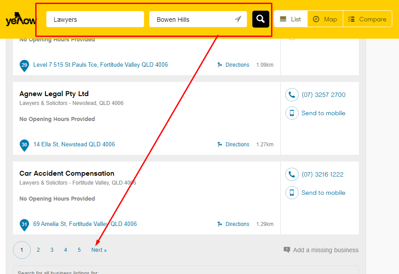The image size is (399, 274).
Task: Click mobile icon under Car Accident Compensation
Action: click(x=292, y=193)
